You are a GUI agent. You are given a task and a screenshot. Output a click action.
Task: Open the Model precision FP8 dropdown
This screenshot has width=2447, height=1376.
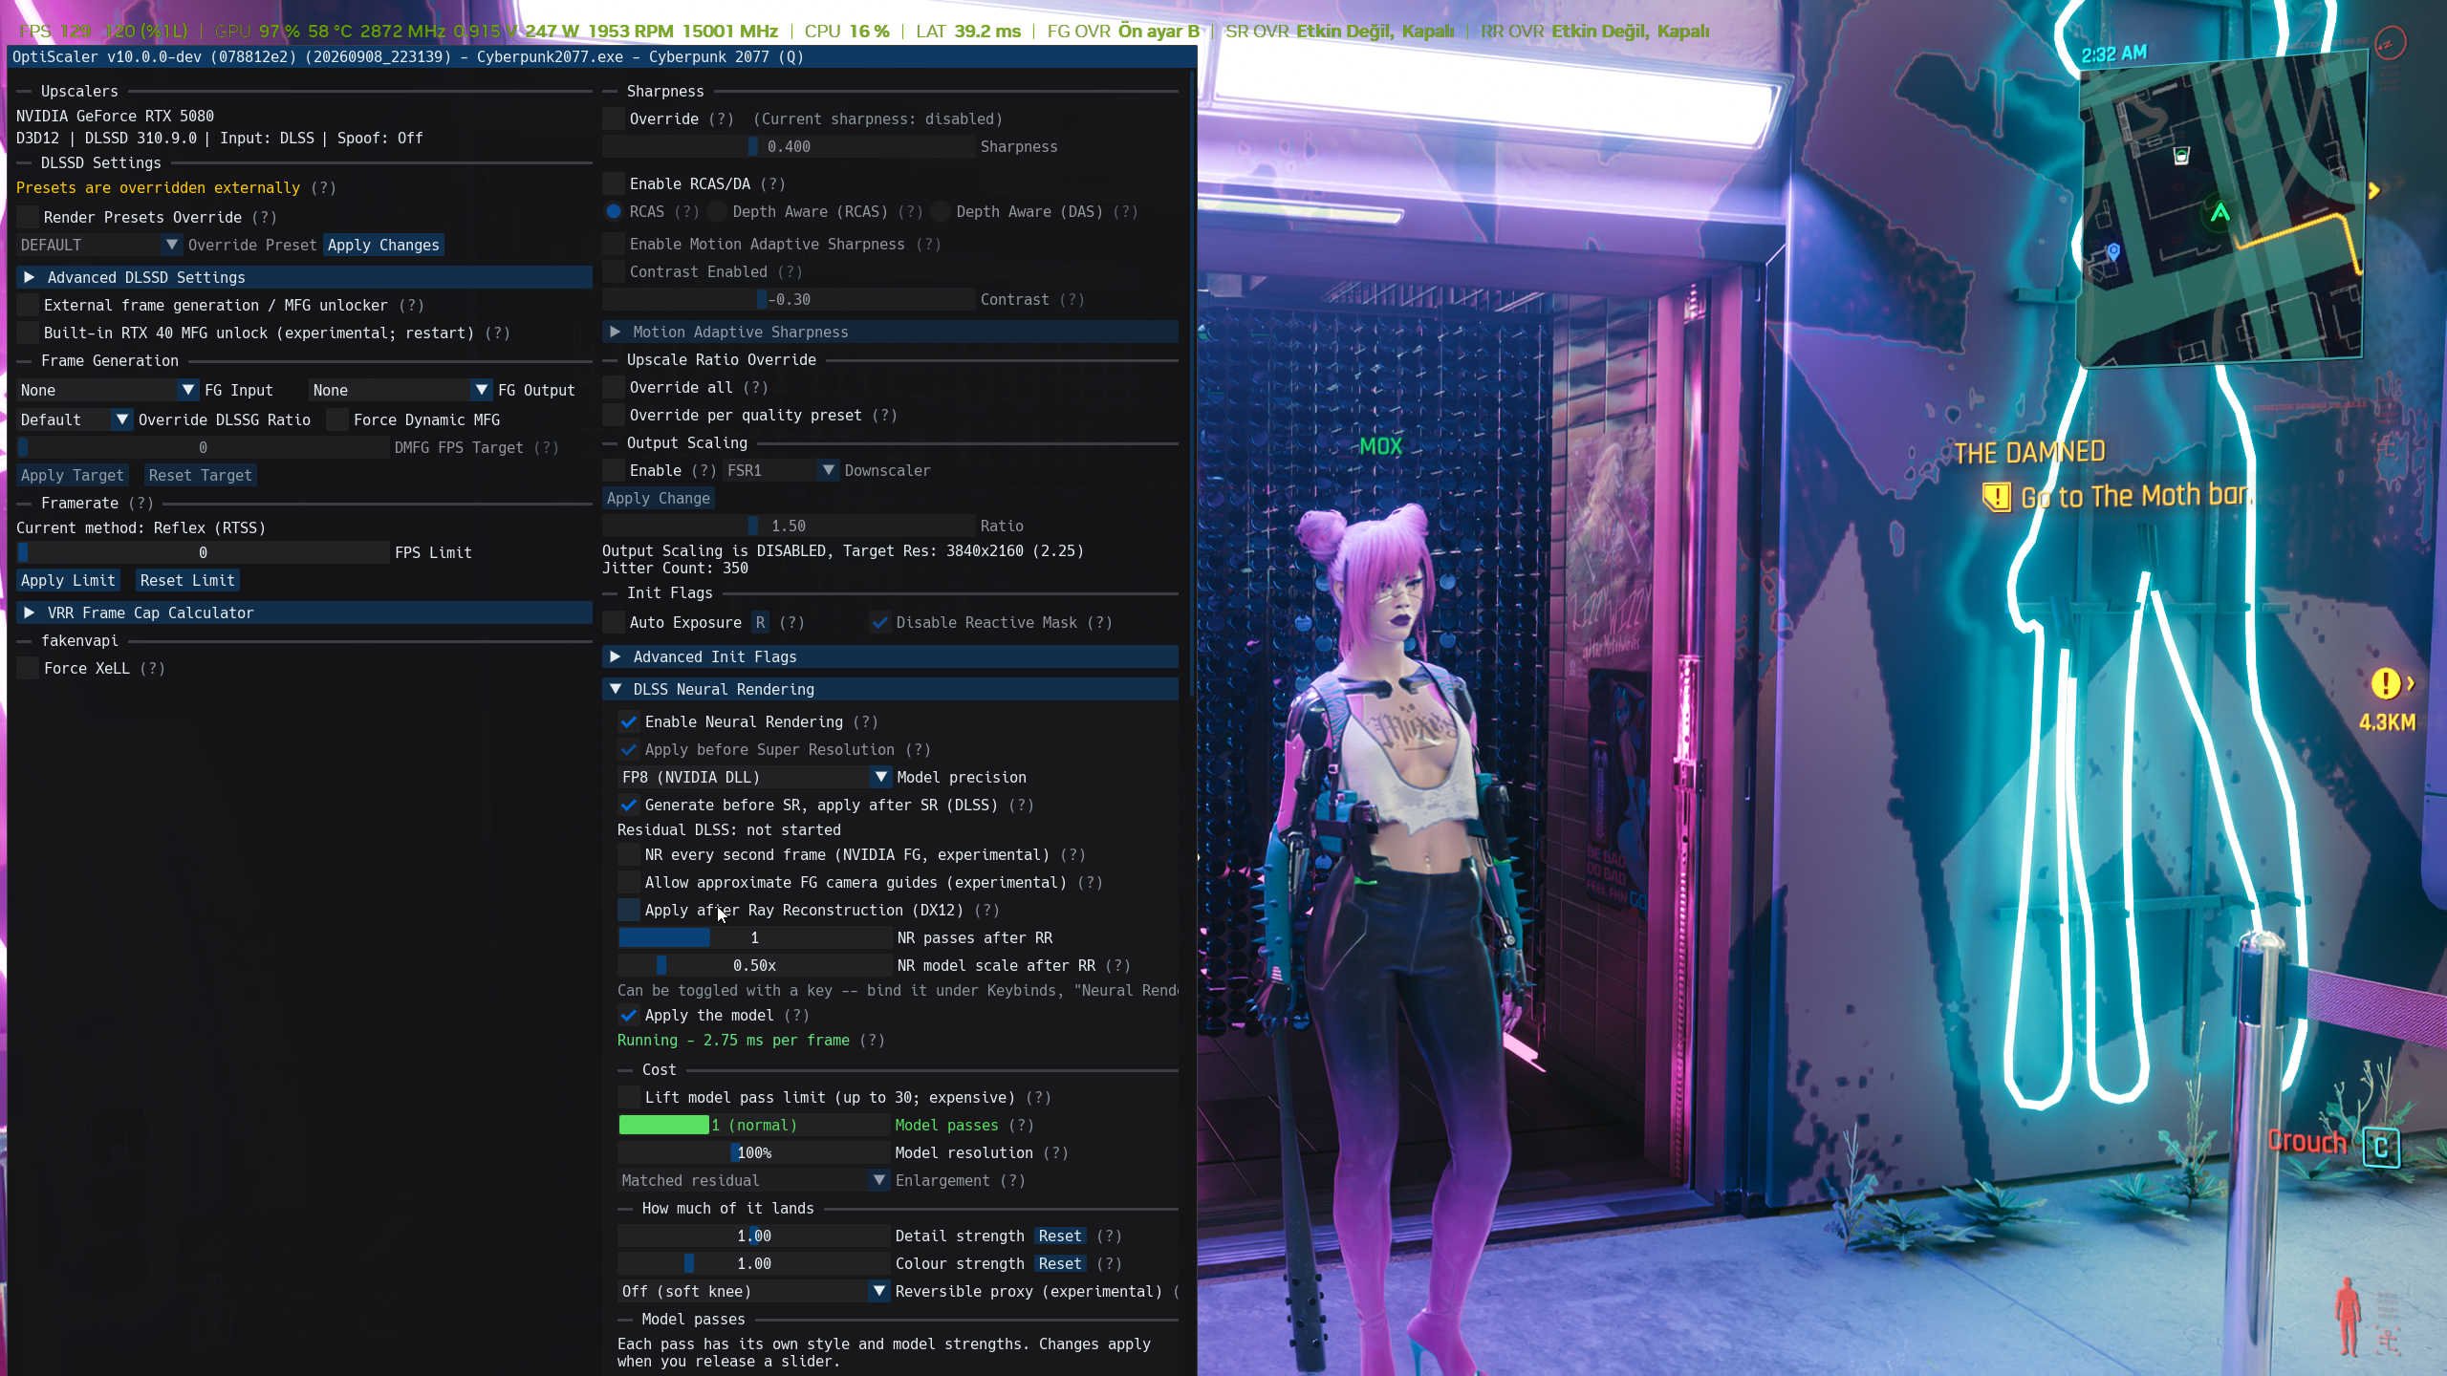point(754,777)
